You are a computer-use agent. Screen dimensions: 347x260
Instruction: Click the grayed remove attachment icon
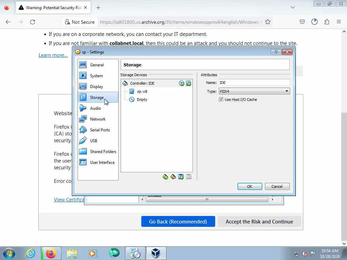(189, 177)
